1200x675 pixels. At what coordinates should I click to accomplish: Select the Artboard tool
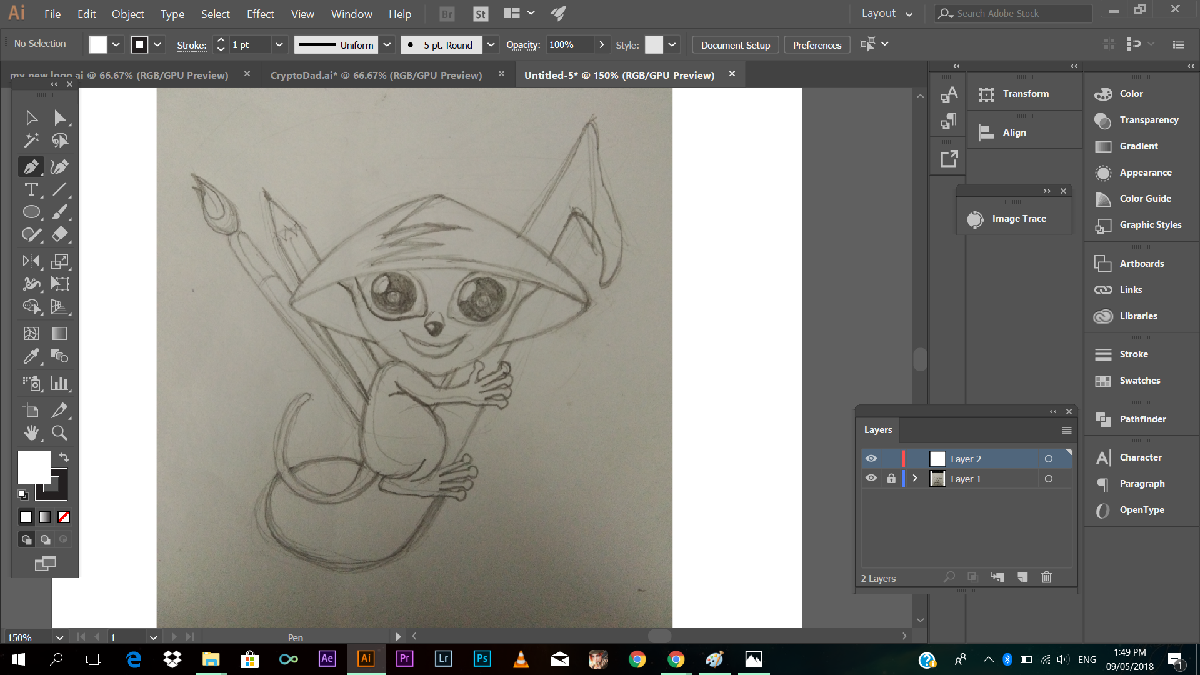pyautogui.click(x=31, y=410)
